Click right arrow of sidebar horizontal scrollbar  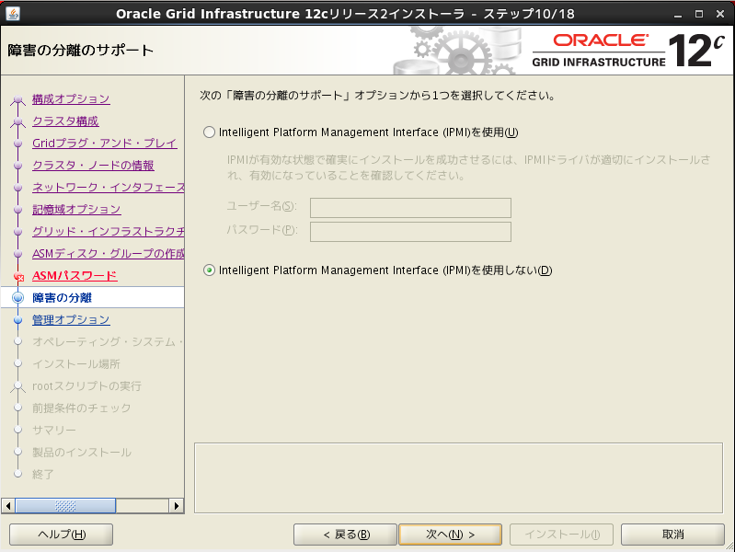click(178, 506)
